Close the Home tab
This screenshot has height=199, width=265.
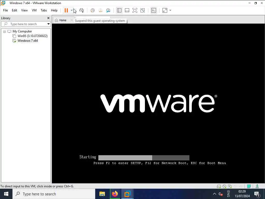pos(72,20)
